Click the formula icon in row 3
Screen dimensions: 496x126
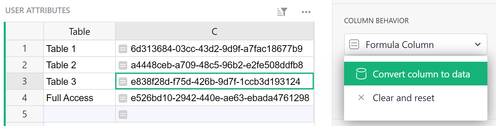(x=123, y=82)
